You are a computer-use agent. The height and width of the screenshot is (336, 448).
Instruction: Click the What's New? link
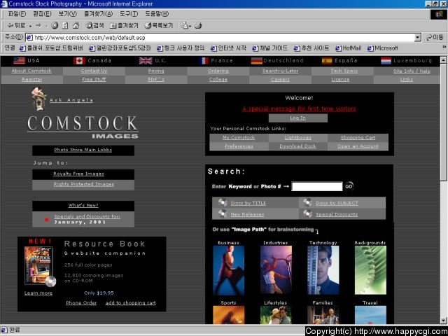click(x=83, y=205)
